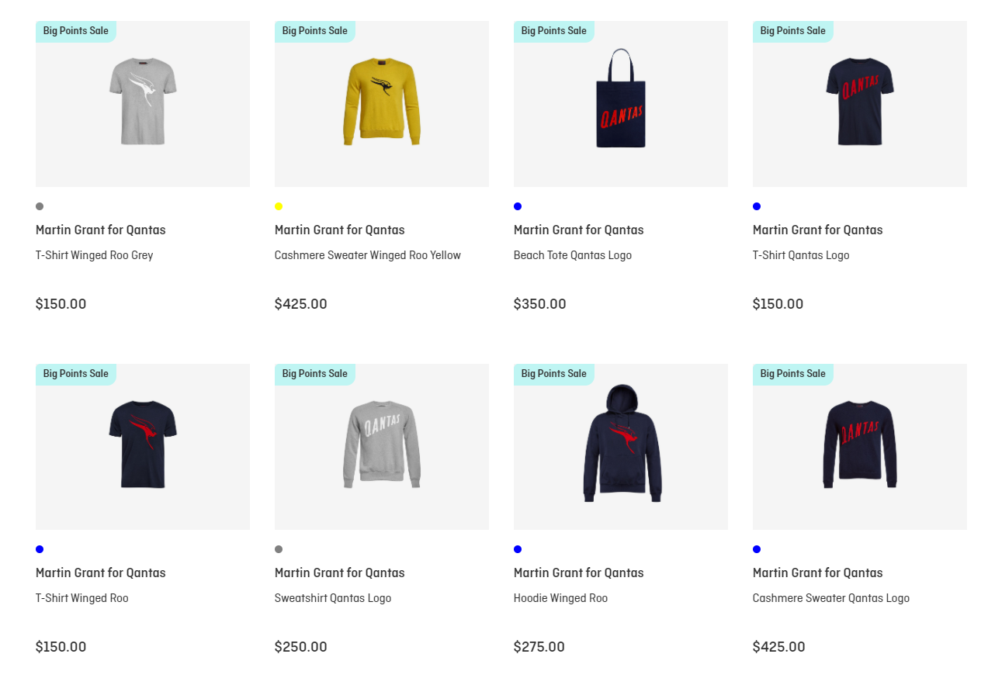The width and height of the screenshot is (988, 685).
Task: Open the T-Shirt Winged Roo Grey link
Action: pos(95,255)
